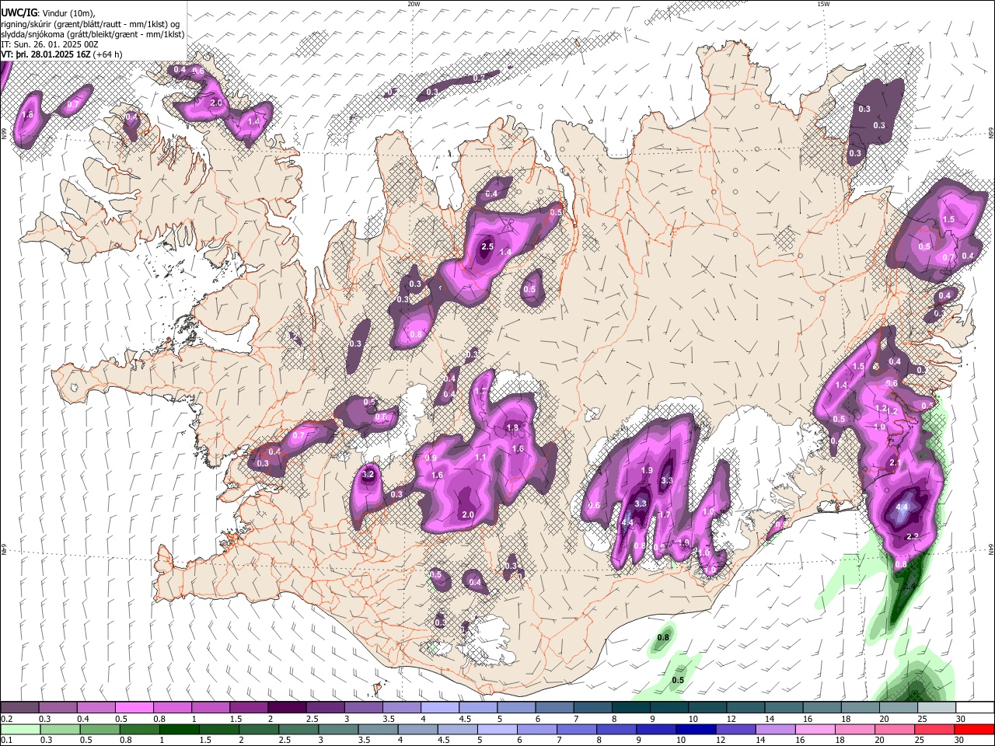Screen dimensions: 995x746
Task: Select the 'IT: Sun. 26. 01. 2025 00Z' line
Action: pyautogui.click(x=51, y=45)
